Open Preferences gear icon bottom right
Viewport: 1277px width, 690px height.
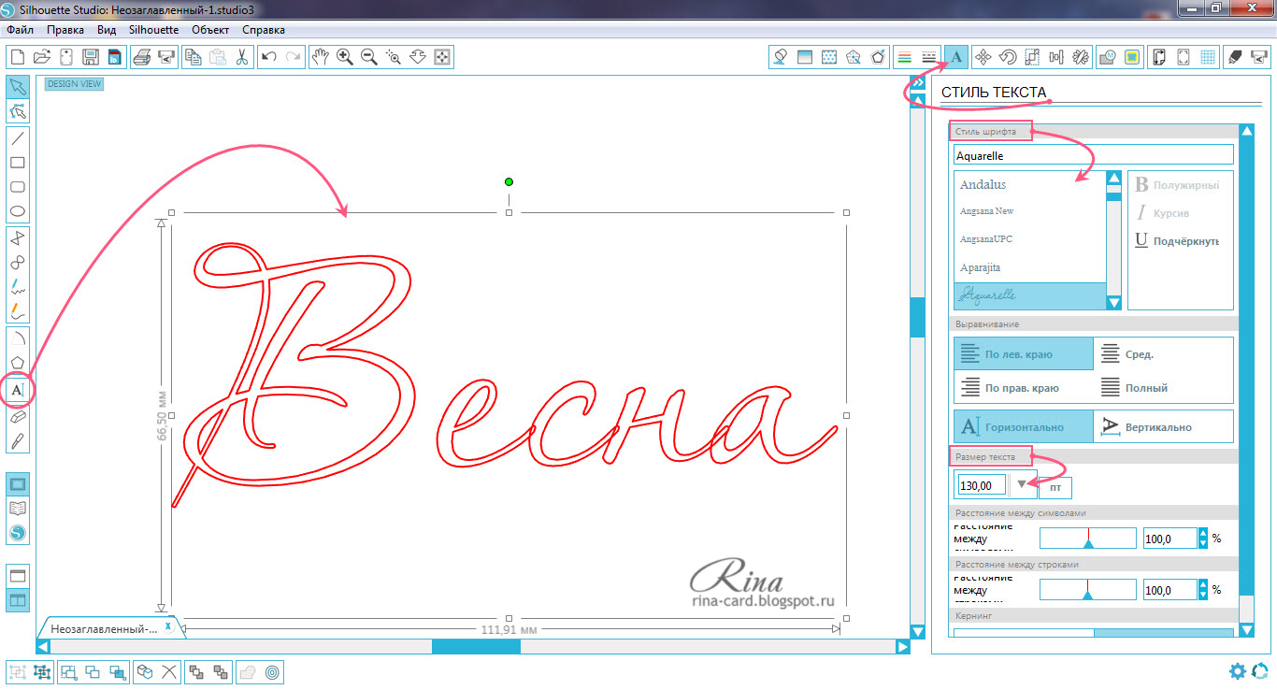point(1238,670)
